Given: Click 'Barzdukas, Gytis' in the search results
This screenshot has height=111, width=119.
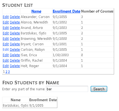Looking at the screenshot, I should [16, 106].
